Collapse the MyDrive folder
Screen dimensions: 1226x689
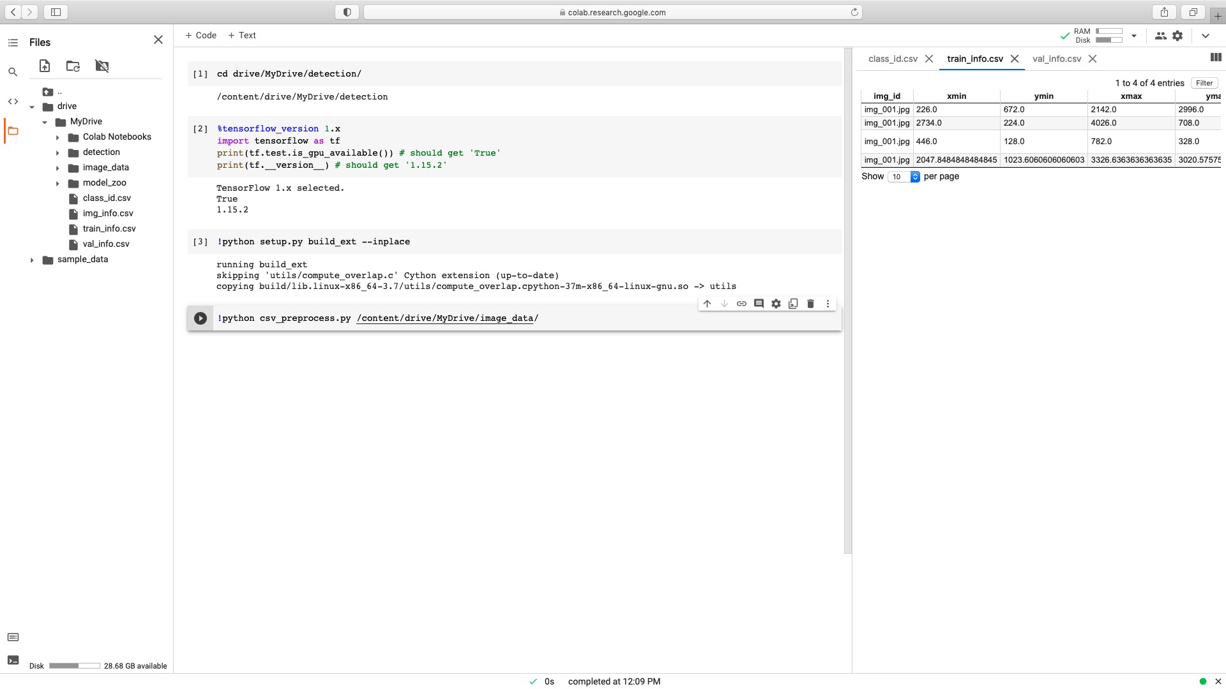pyautogui.click(x=45, y=122)
